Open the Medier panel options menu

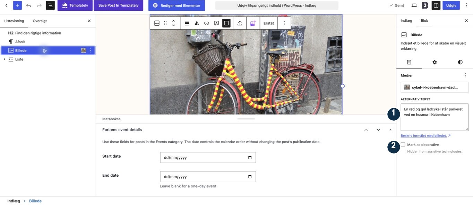pyautogui.click(x=465, y=75)
